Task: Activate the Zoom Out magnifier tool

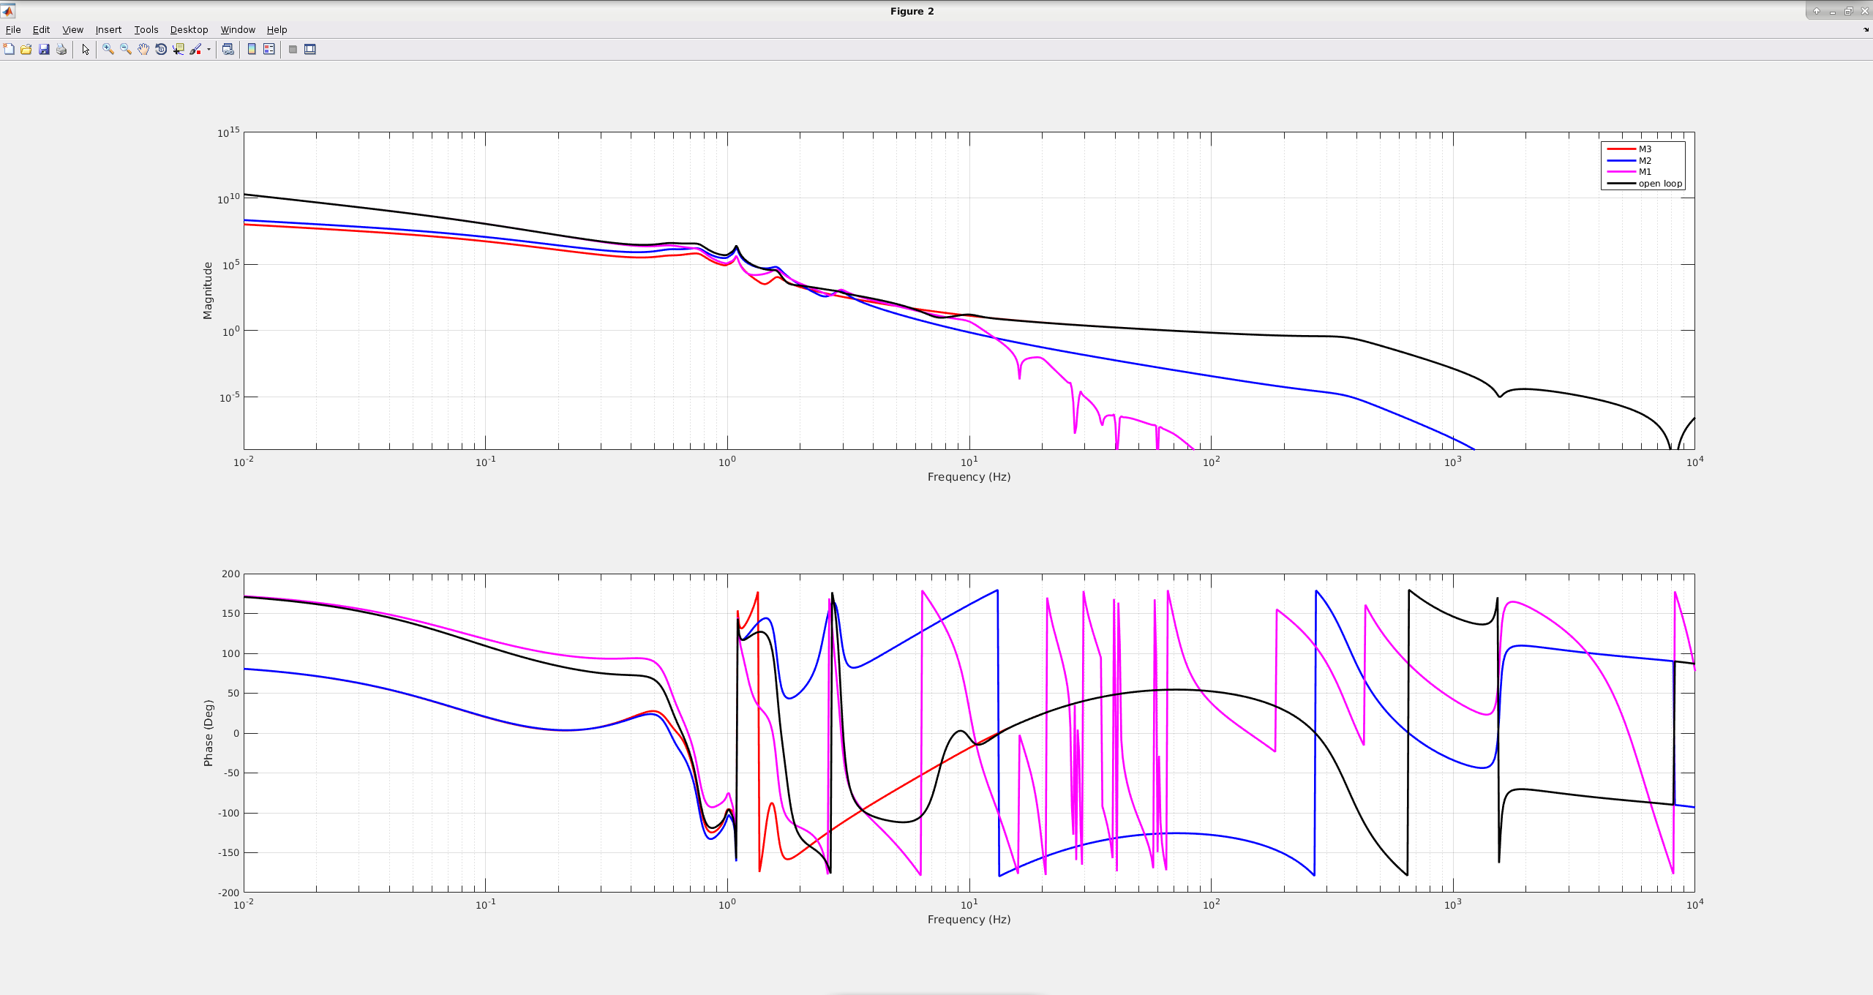Action: pos(126,49)
